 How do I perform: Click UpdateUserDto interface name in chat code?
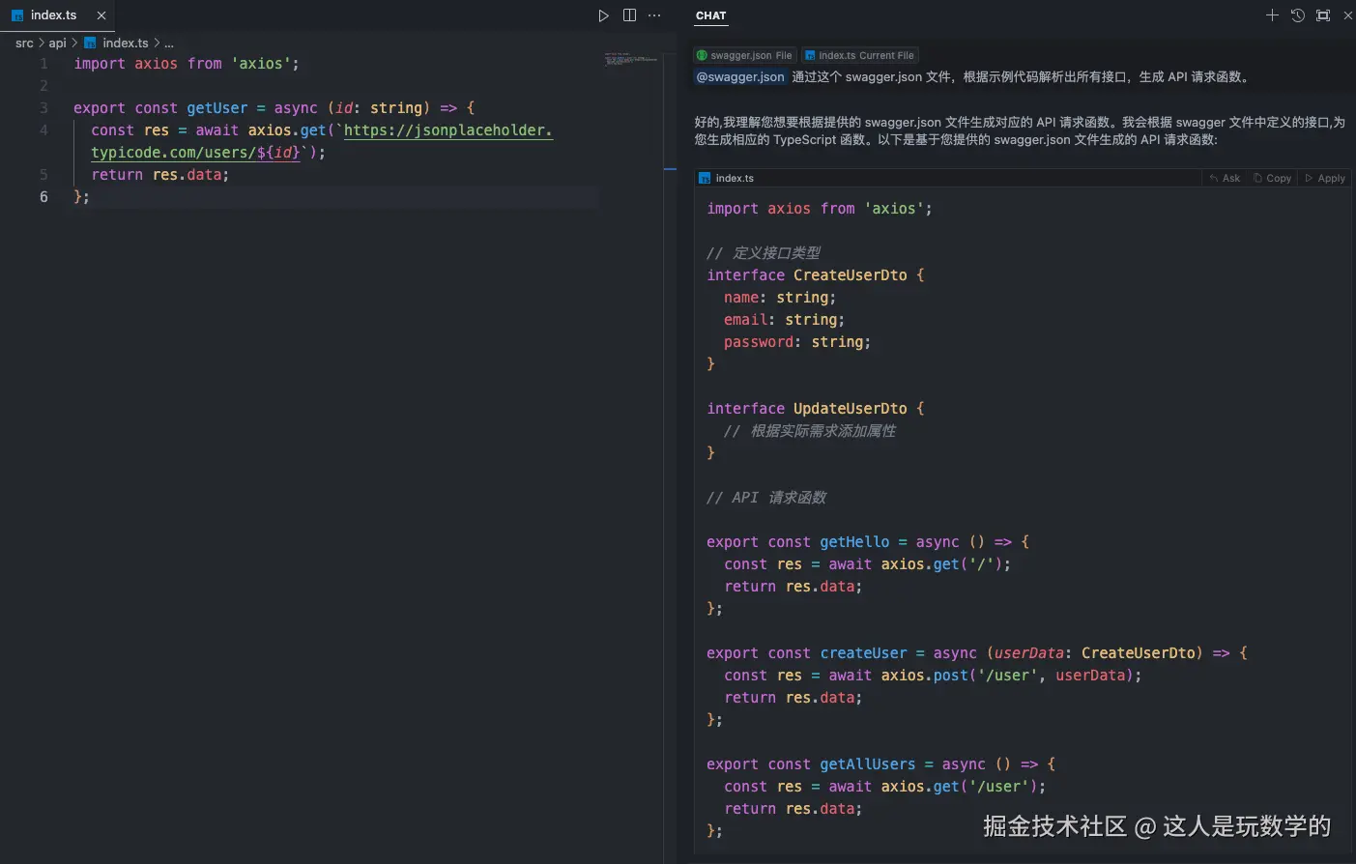coord(851,409)
